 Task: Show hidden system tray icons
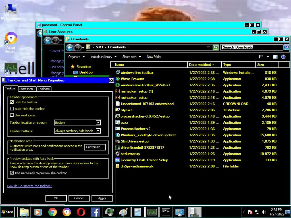point(244,212)
